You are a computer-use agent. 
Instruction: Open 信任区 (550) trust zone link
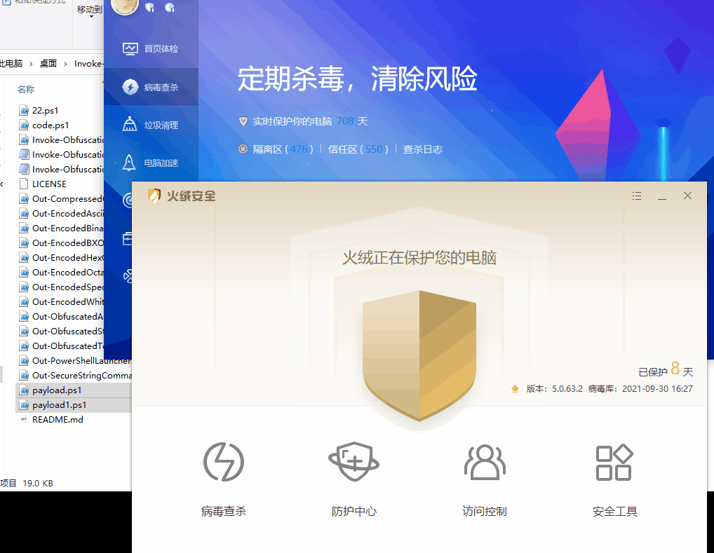(358, 149)
